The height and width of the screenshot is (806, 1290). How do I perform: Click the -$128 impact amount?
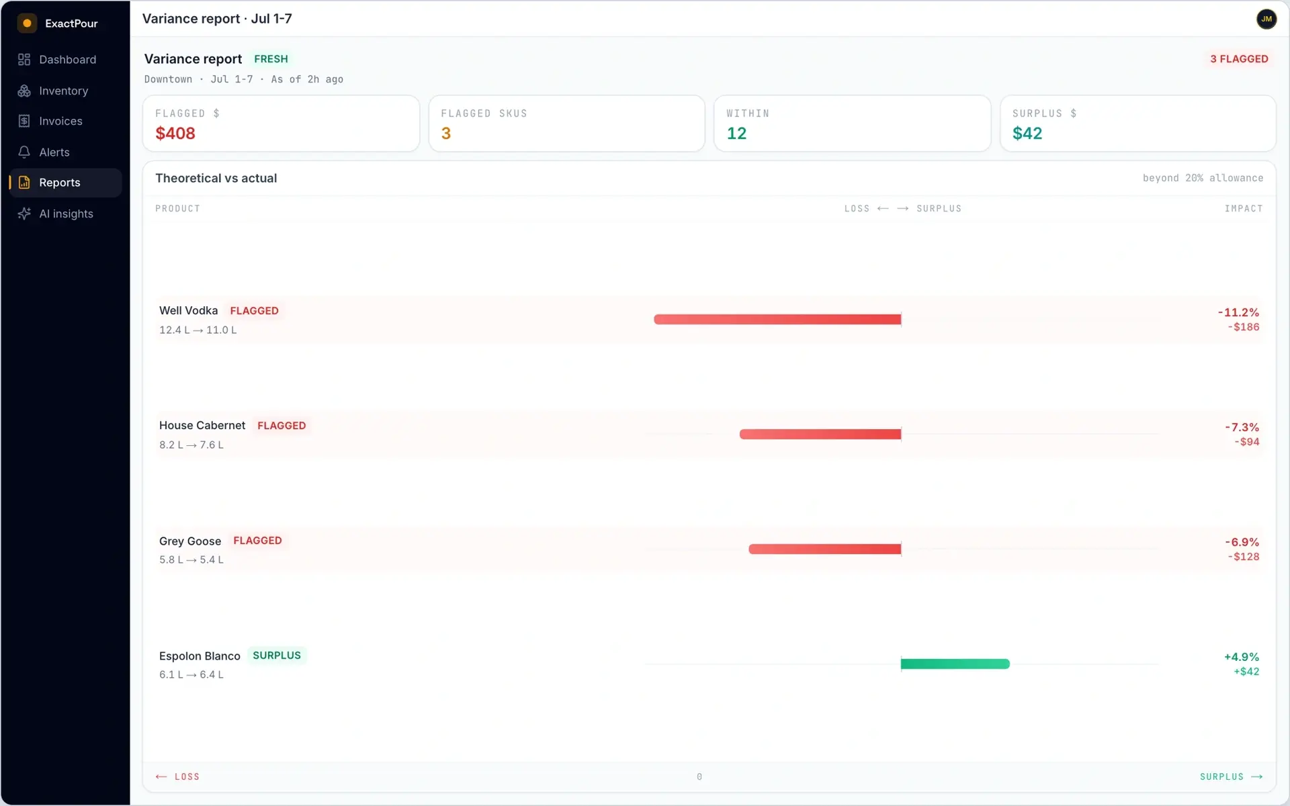pos(1243,557)
